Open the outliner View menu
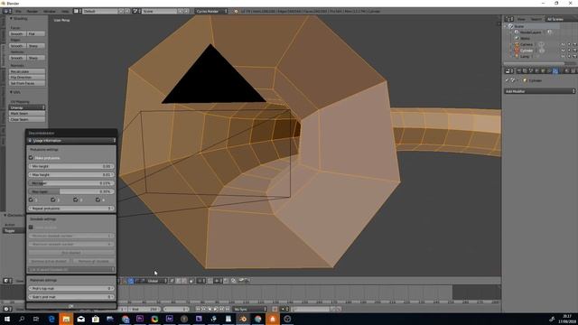578x325 pixels. pos(521,19)
